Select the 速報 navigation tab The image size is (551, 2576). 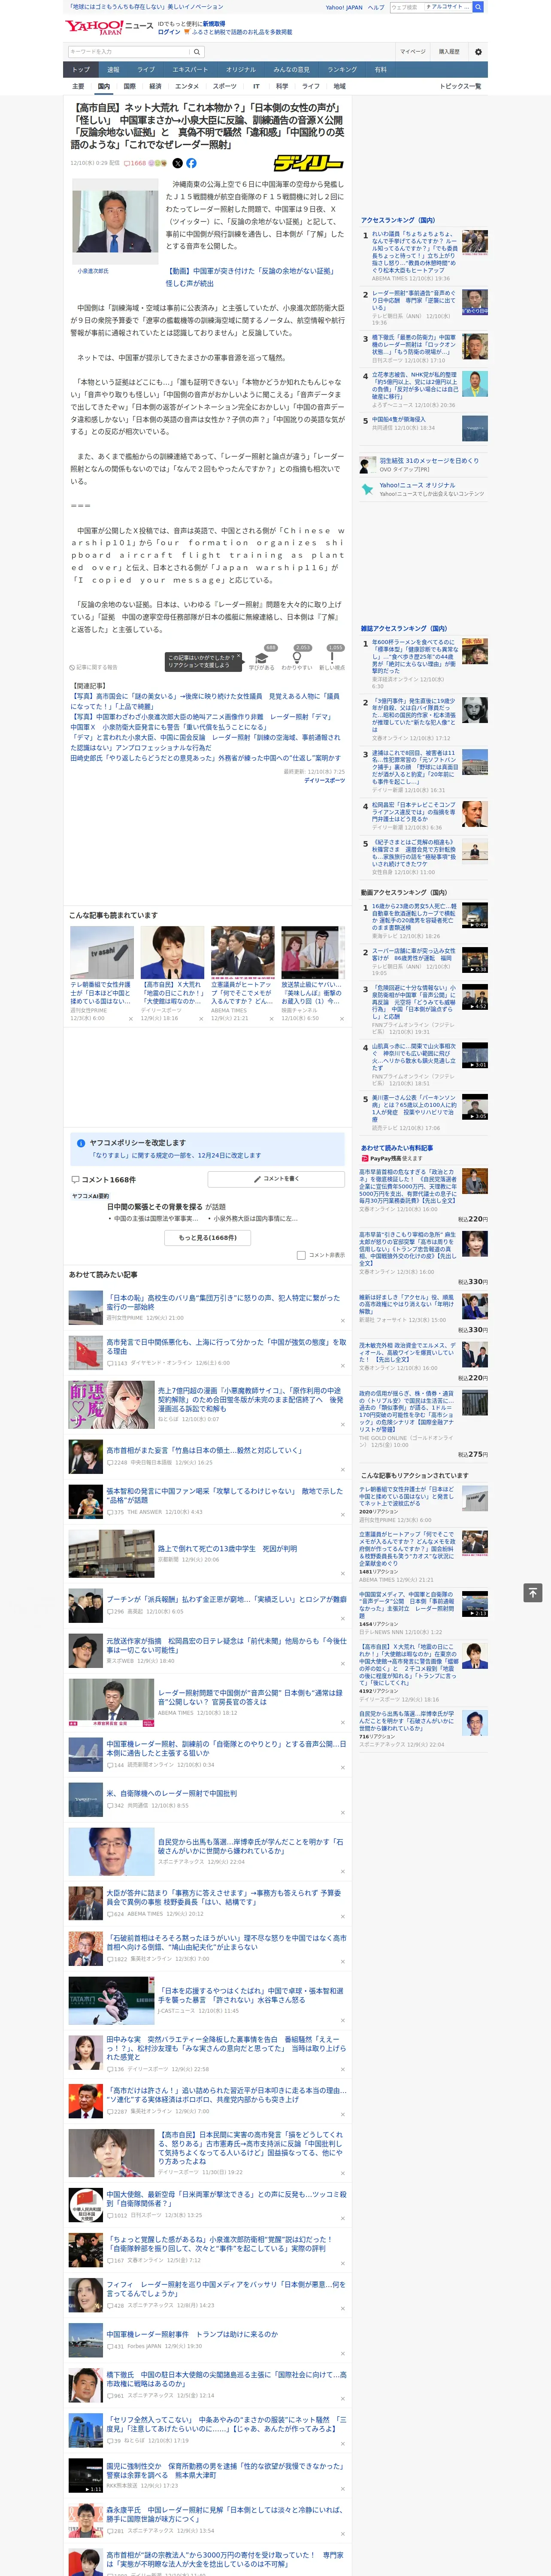pos(113,70)
